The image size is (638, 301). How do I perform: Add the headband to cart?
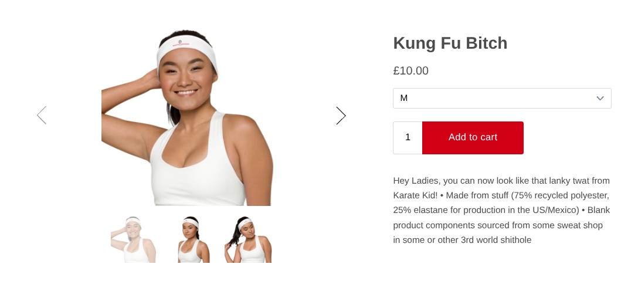click(x=473, y=138)
